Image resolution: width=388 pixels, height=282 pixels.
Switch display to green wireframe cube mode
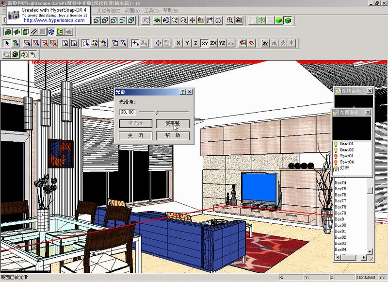(x=261, y=20)
